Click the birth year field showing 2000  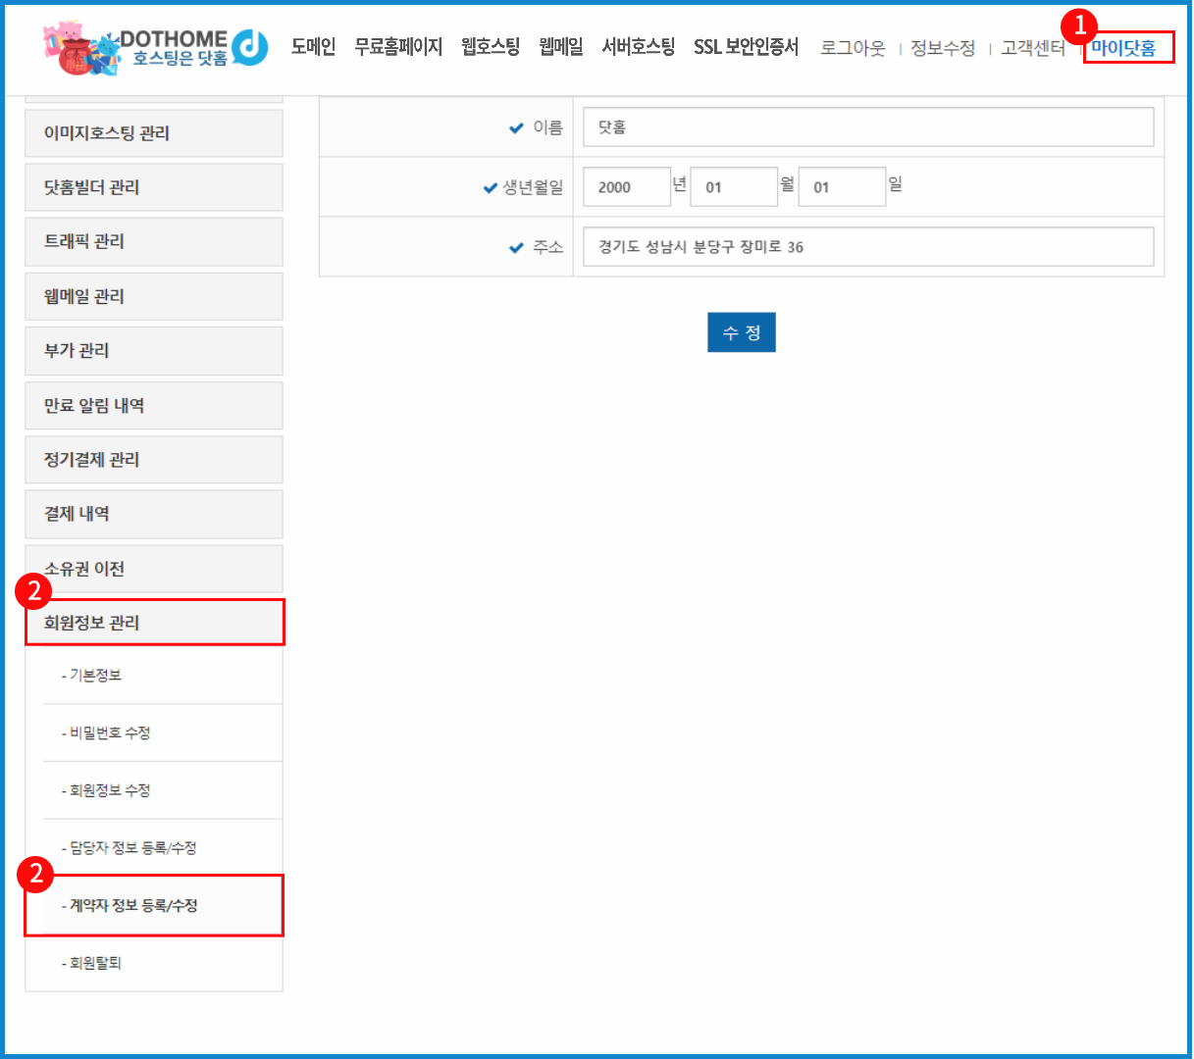[626, 186]
